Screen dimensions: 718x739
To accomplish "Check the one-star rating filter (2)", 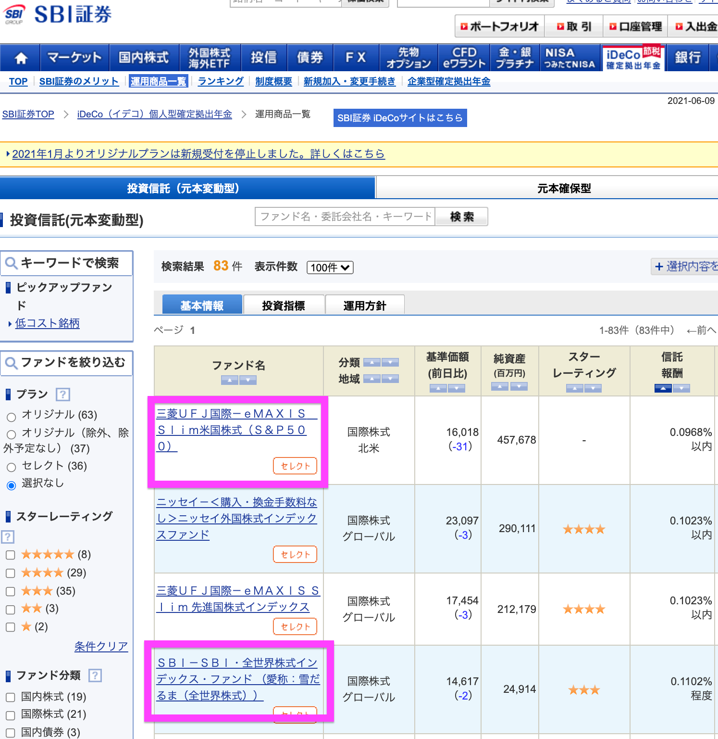I will pos(11,627).
